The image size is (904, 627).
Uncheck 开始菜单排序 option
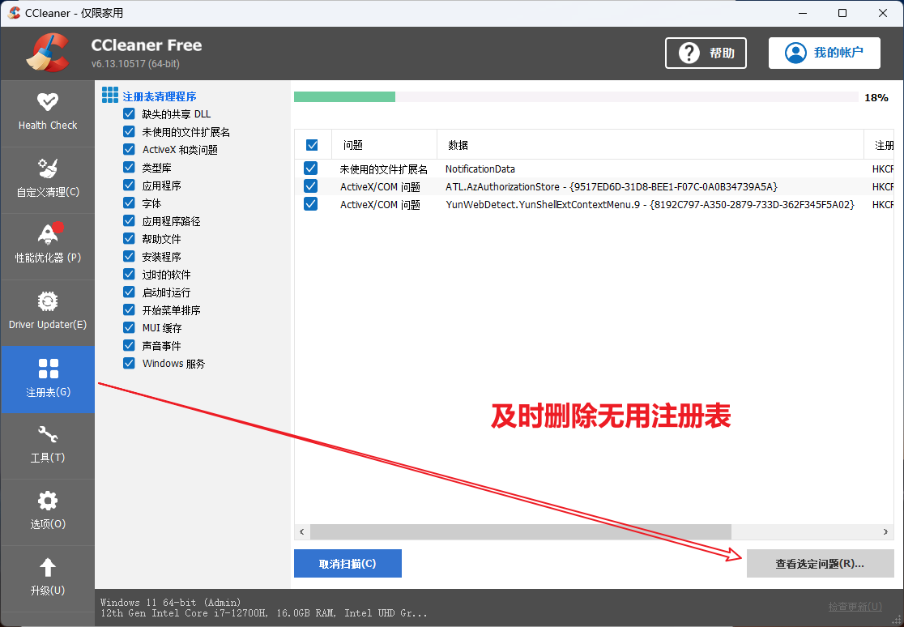[129, 309]
